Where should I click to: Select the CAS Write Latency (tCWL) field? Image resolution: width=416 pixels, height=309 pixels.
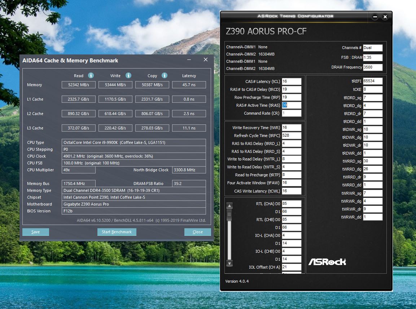click(292, 191)
